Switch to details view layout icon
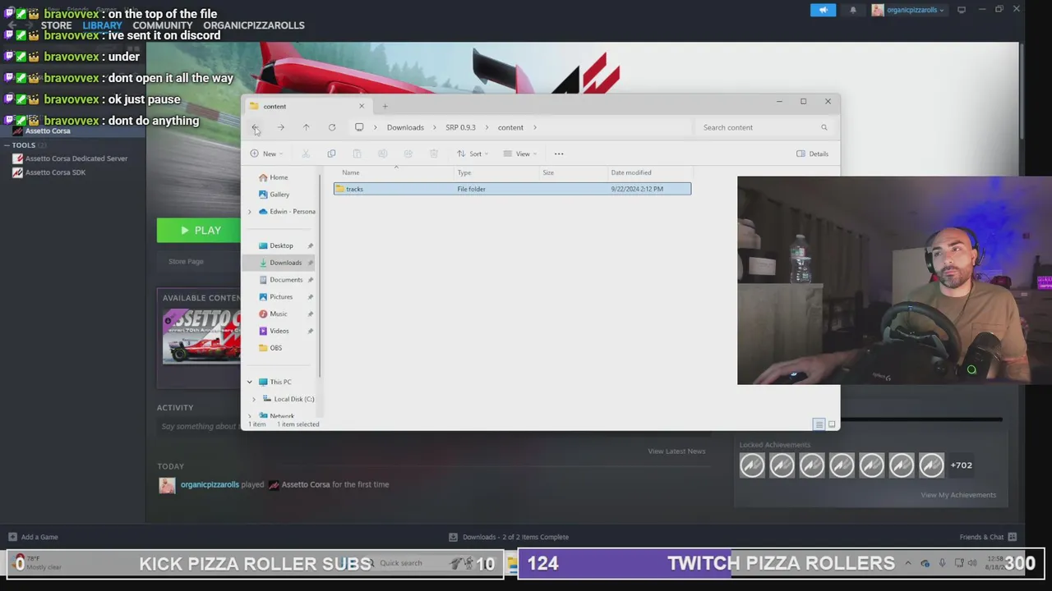This screenshot has height=591, width=1052. point(819,424)
